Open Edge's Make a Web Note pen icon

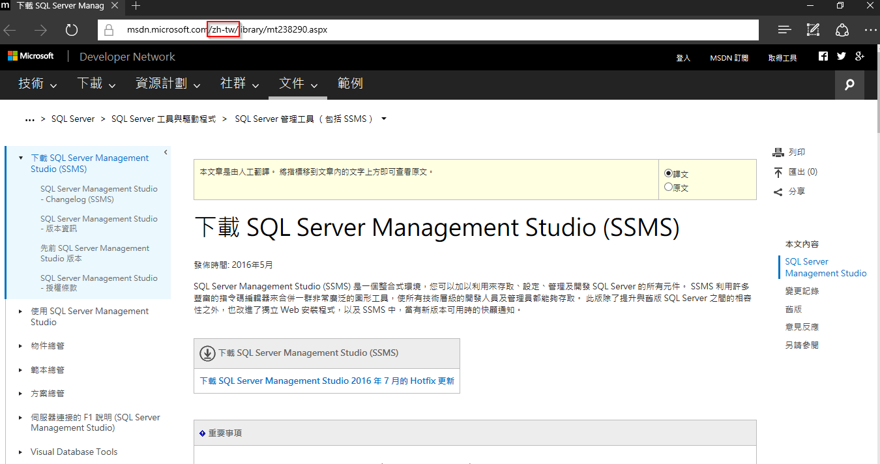pos(813,29)
